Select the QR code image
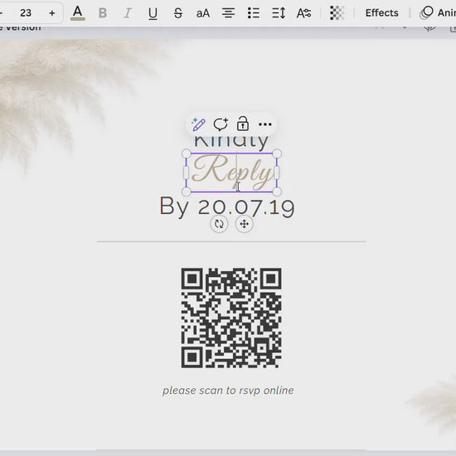Viewport: 456px width, 456px height. [231, 318]
